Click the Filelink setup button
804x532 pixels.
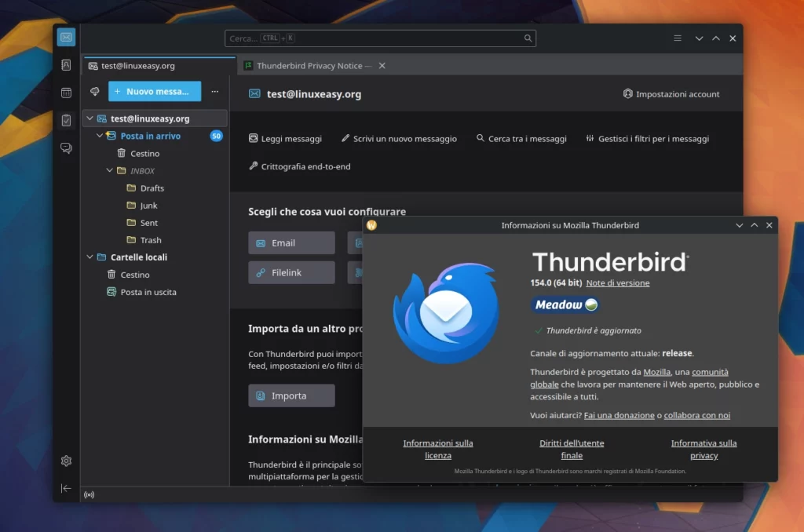tap(291, 272)
